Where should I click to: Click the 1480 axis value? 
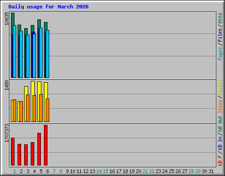pos(7,85)
